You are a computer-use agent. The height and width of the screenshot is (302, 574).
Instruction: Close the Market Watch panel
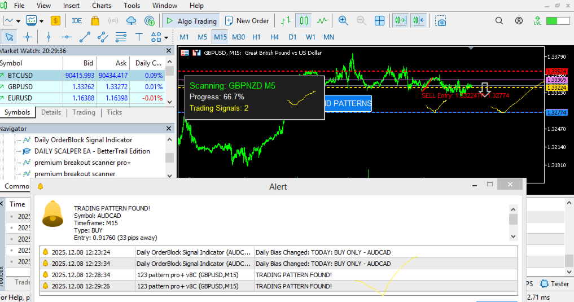point(169,51)
